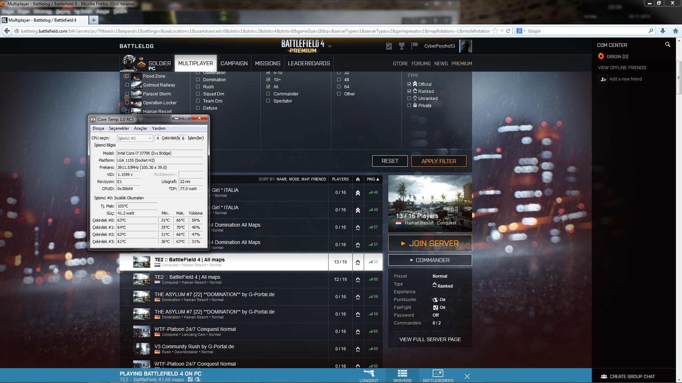Search friends in COM CENTER
Image resolution: width=682 pixels, height=383 pixels.
tap(667, 45)
